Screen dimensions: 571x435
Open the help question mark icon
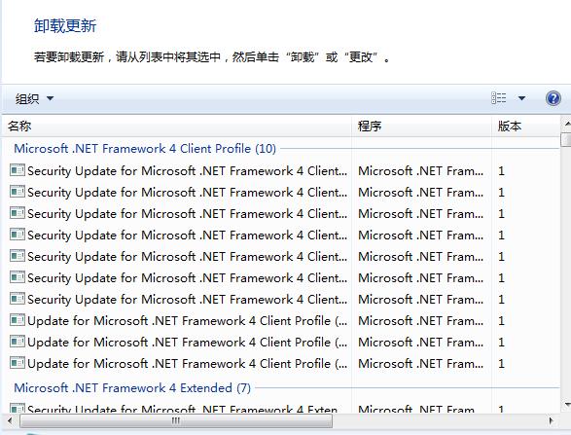[553, 98]
